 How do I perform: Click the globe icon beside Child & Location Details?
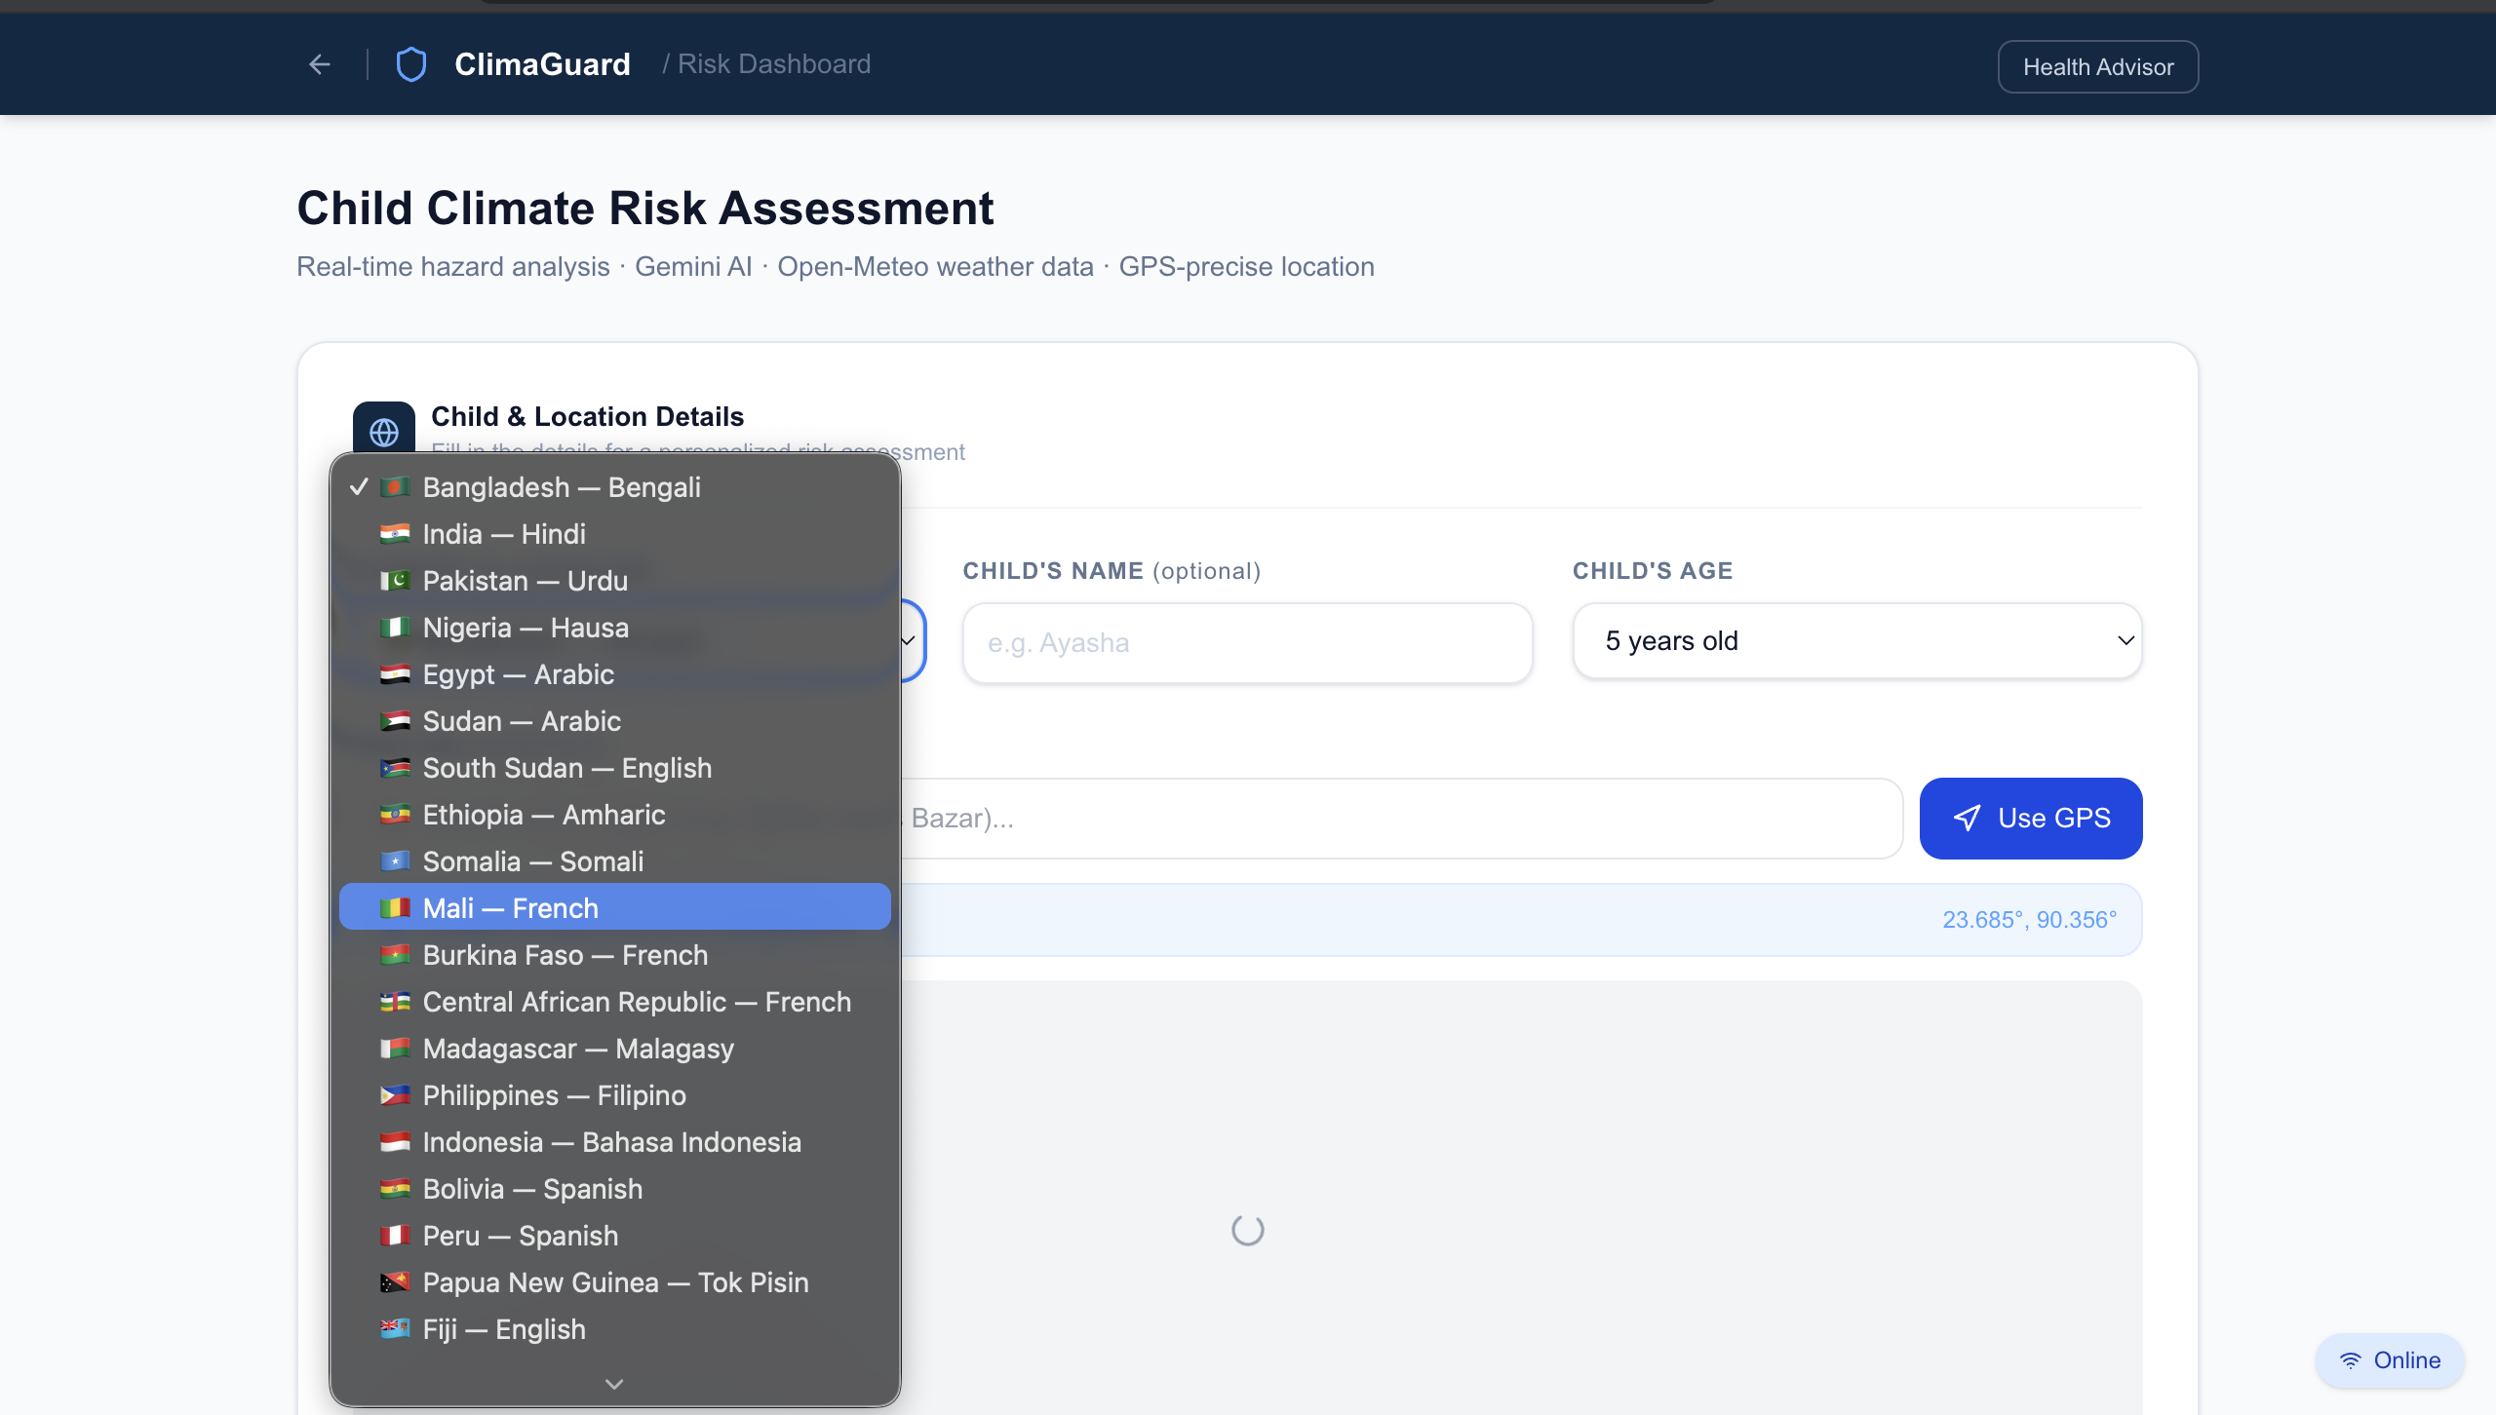pos(384,432)
